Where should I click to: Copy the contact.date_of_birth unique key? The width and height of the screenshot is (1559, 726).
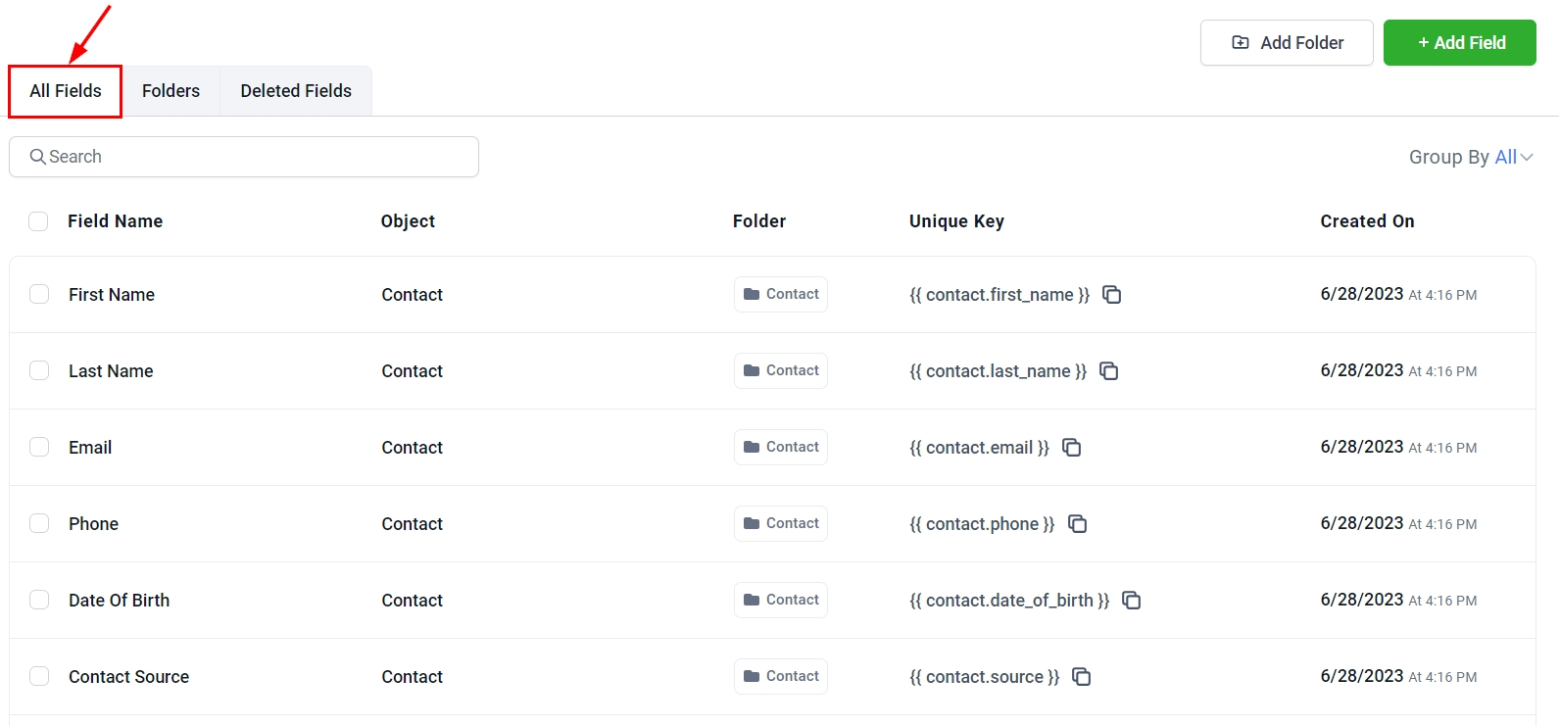coord(1131,601)
